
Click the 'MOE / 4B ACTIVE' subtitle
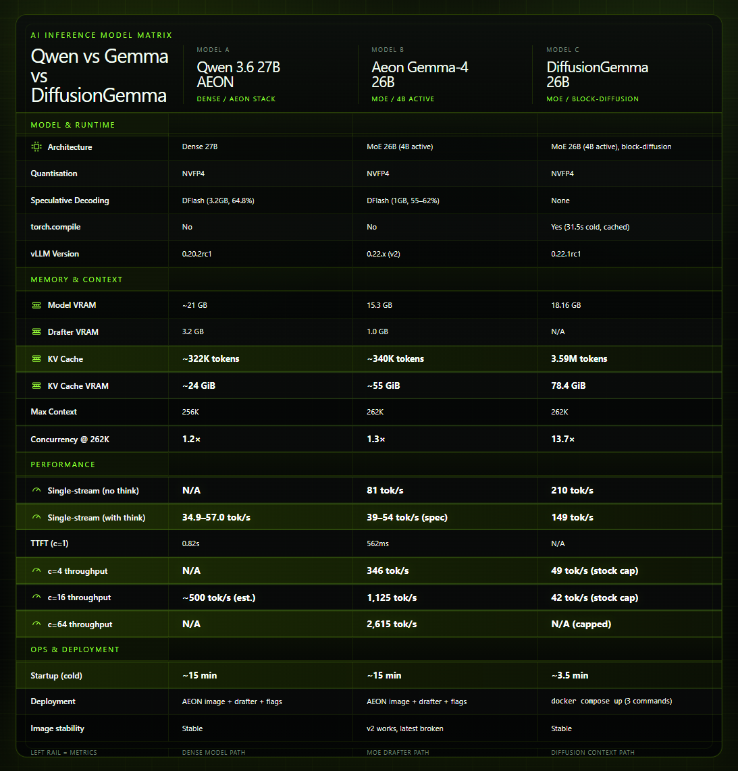[403, 99]
